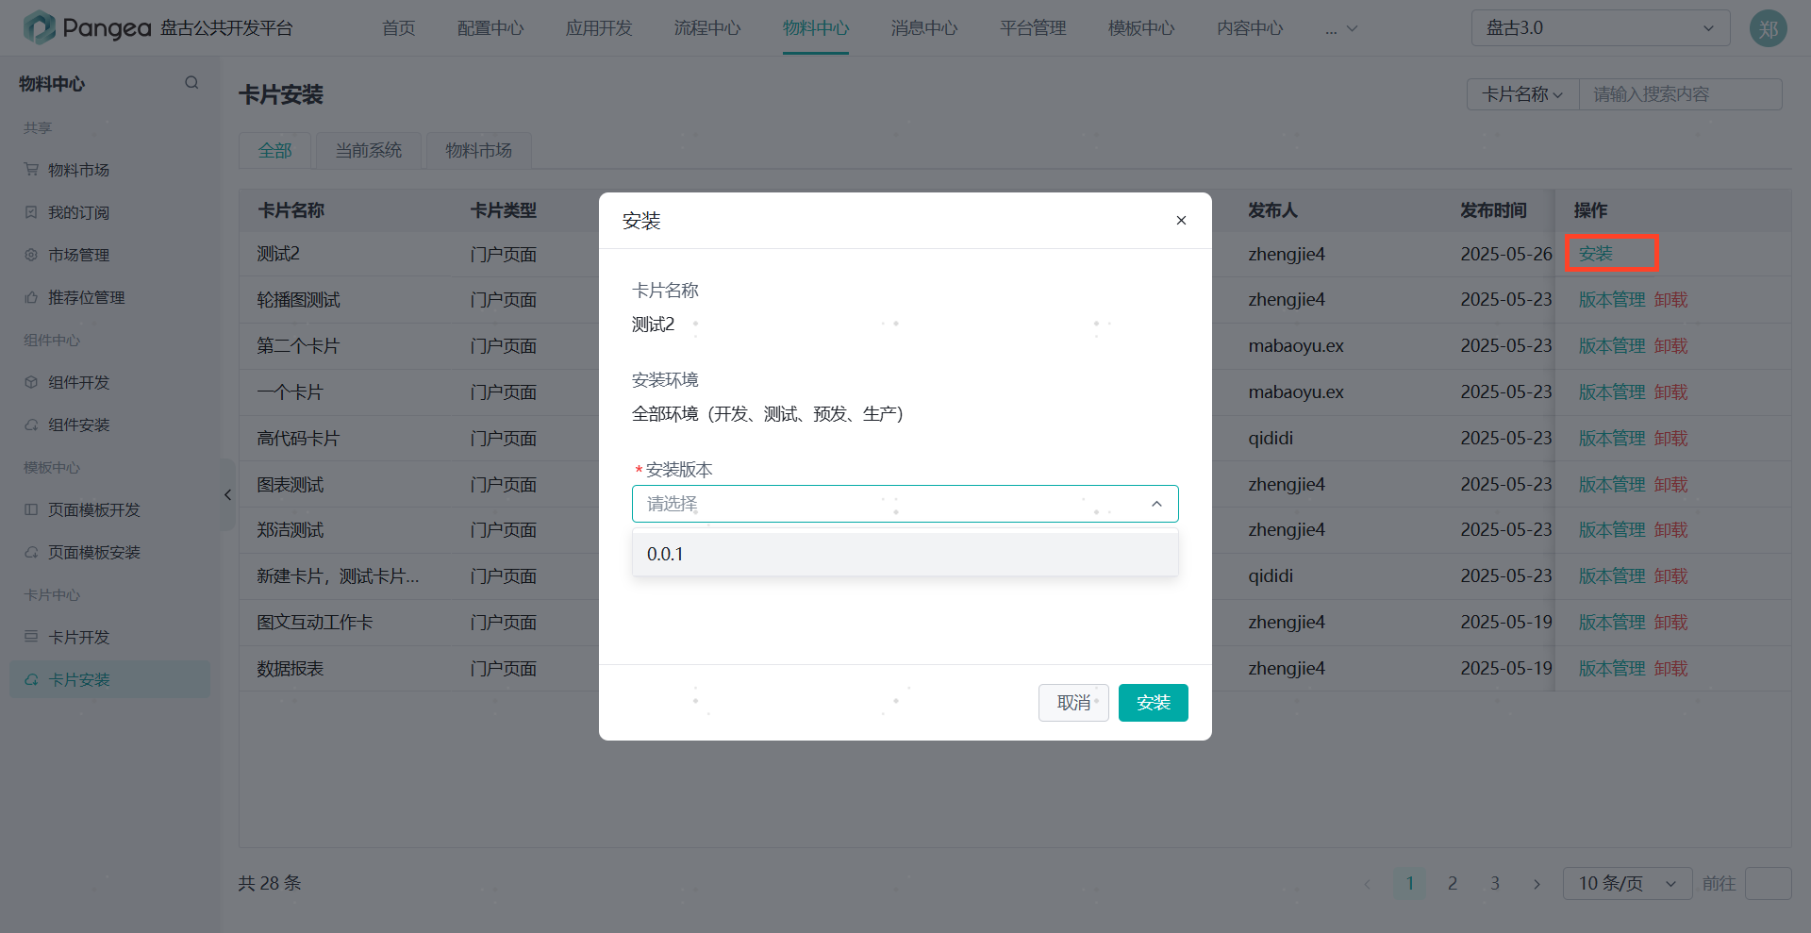1811x933 pixels.
Task: Collapse the left sidebar with arrow handle
Action: 227,494
